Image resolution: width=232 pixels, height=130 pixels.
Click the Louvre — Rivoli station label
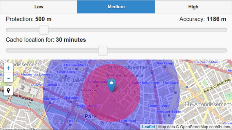pyautogui.click(x=44, y=85)
